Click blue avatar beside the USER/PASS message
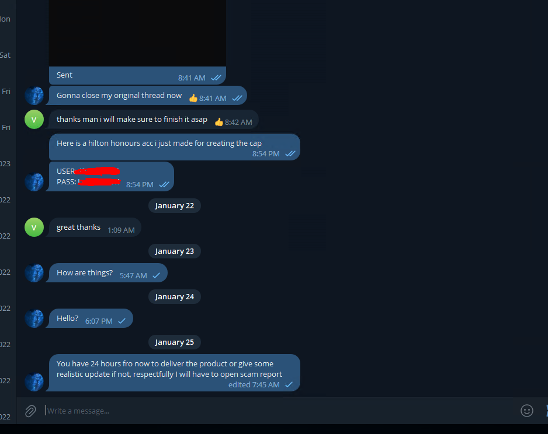This screenshot has height=434, width=548. [x=34, y=182]
